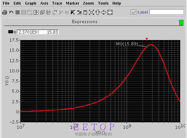Click the Y0 () vertical axis label
The height and width of the screenshot is (138, 187).
(7, 81)
